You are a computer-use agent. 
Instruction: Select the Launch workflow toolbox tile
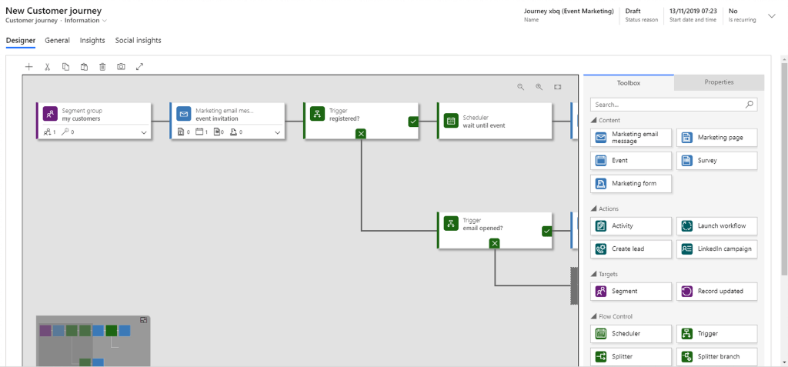pos(717,225)
